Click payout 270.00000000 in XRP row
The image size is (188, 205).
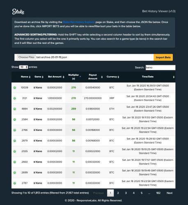tap(93, 98)
